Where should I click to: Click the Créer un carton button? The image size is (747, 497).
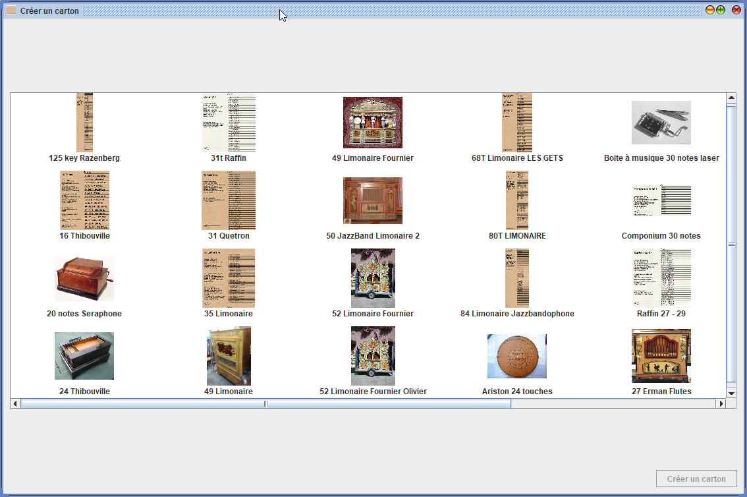click(696, 479)
